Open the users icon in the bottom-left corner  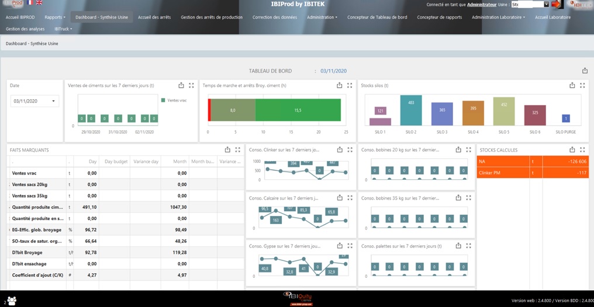[x=11, y=301]
